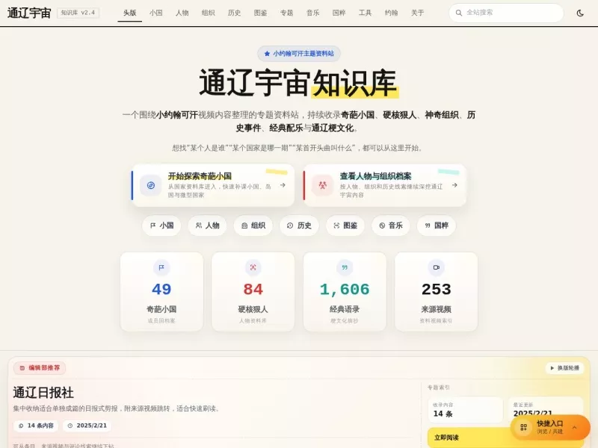Click users icon in 人物 chip
Image resolution: width=598 pixels, height=448 pixels.
(x=199, y=225)
